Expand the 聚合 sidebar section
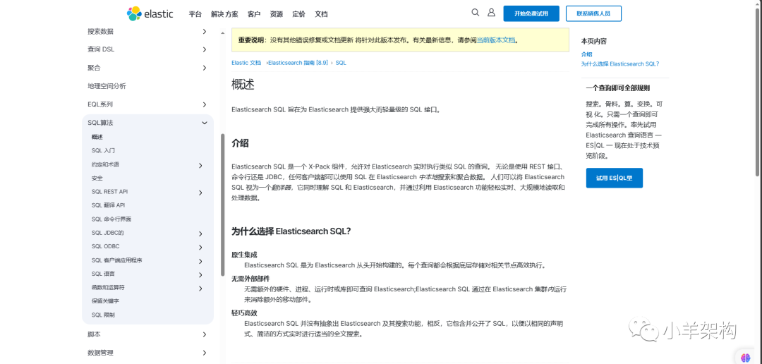The image size is (762, 364). pyautogui.click(x=204, y=68)
